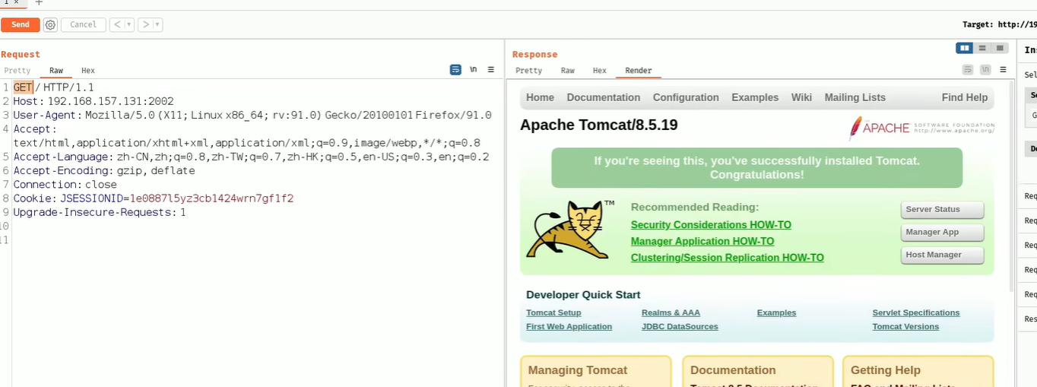Switch Request view to Hex tab

click(88, 71)
